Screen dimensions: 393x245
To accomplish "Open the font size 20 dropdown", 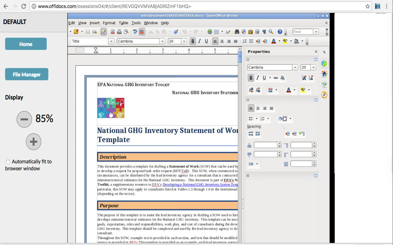I will [183, 41].
